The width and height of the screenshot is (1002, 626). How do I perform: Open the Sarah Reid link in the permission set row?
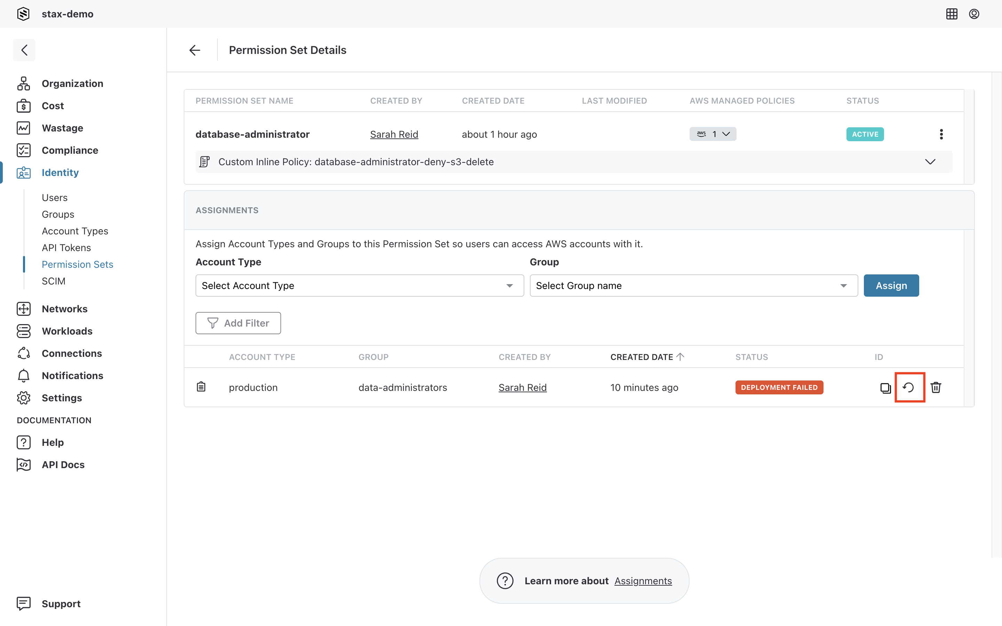coord(394,134)
